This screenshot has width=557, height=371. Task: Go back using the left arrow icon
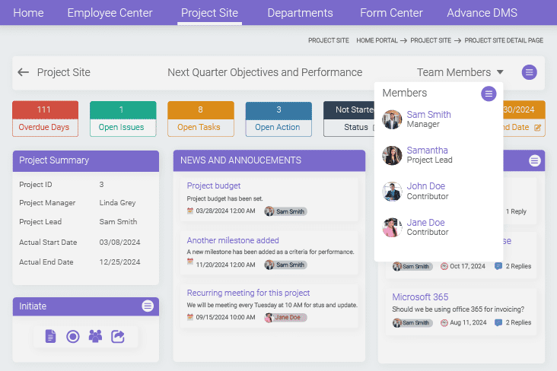click(x=24, y=72)
